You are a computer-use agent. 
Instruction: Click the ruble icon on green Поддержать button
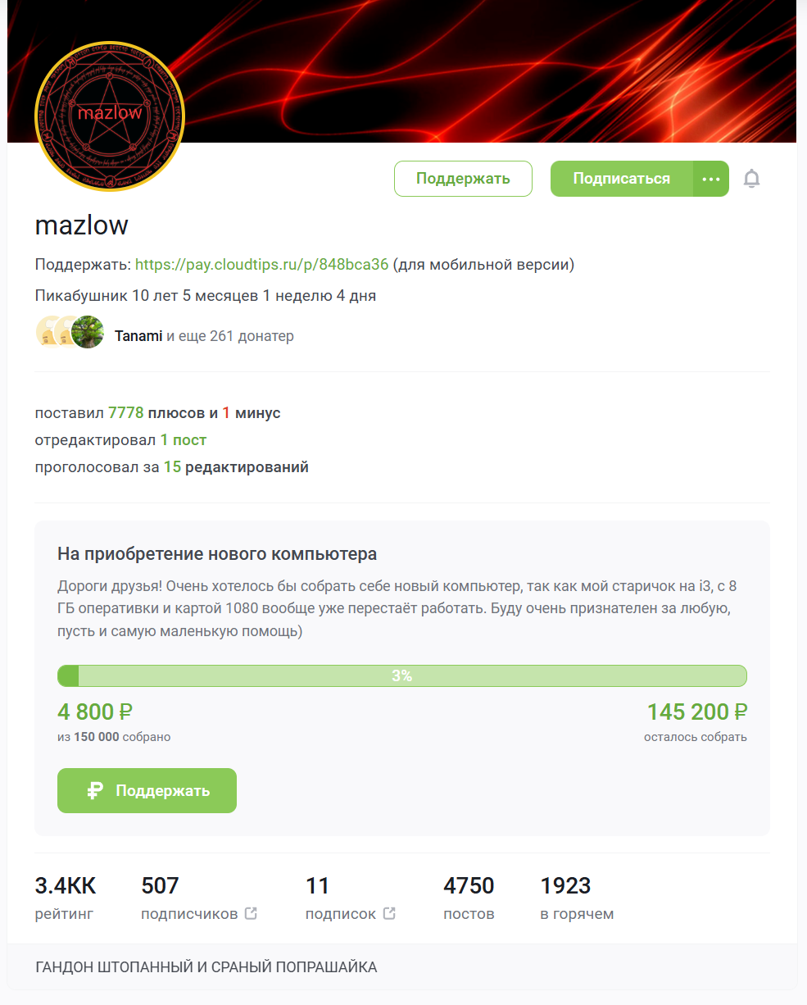tap(95, 791)
